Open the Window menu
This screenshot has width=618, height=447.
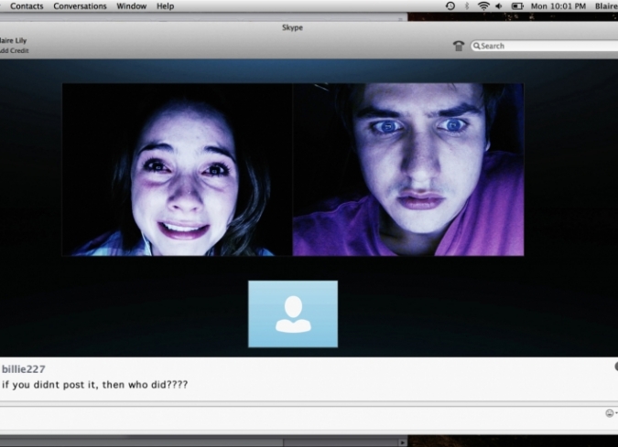point(132,6)
